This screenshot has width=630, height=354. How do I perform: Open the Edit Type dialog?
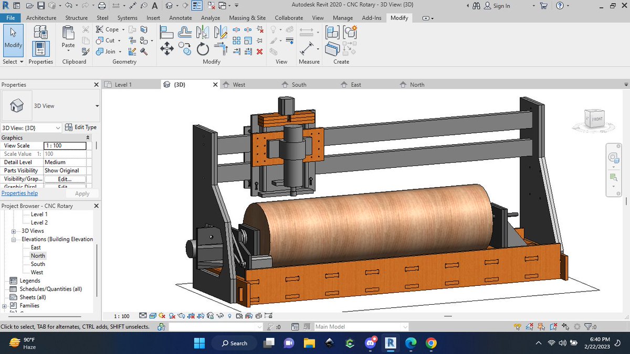[81, 127]
